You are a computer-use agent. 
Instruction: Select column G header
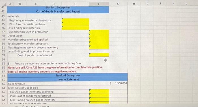click(118, 4)
